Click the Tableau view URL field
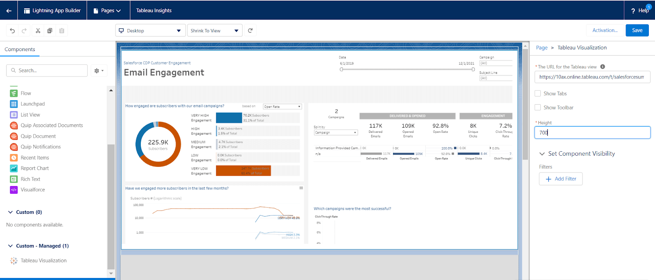Screen dimensions: 655x280 coord(592,77)
